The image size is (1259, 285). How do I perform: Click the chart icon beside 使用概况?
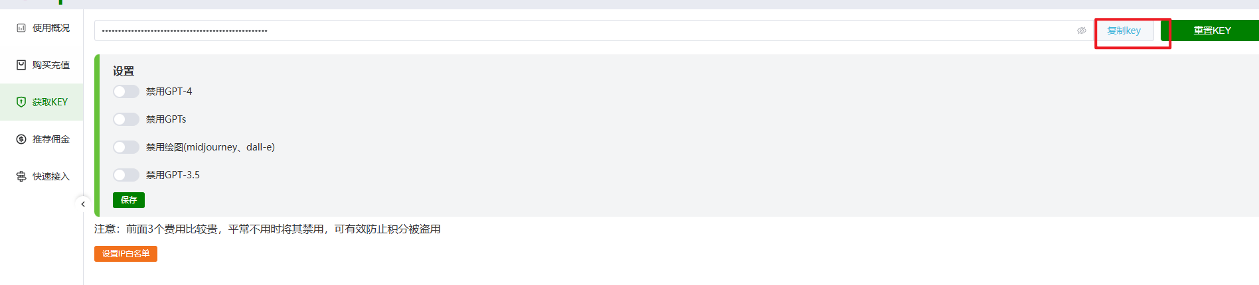(21, 28)
